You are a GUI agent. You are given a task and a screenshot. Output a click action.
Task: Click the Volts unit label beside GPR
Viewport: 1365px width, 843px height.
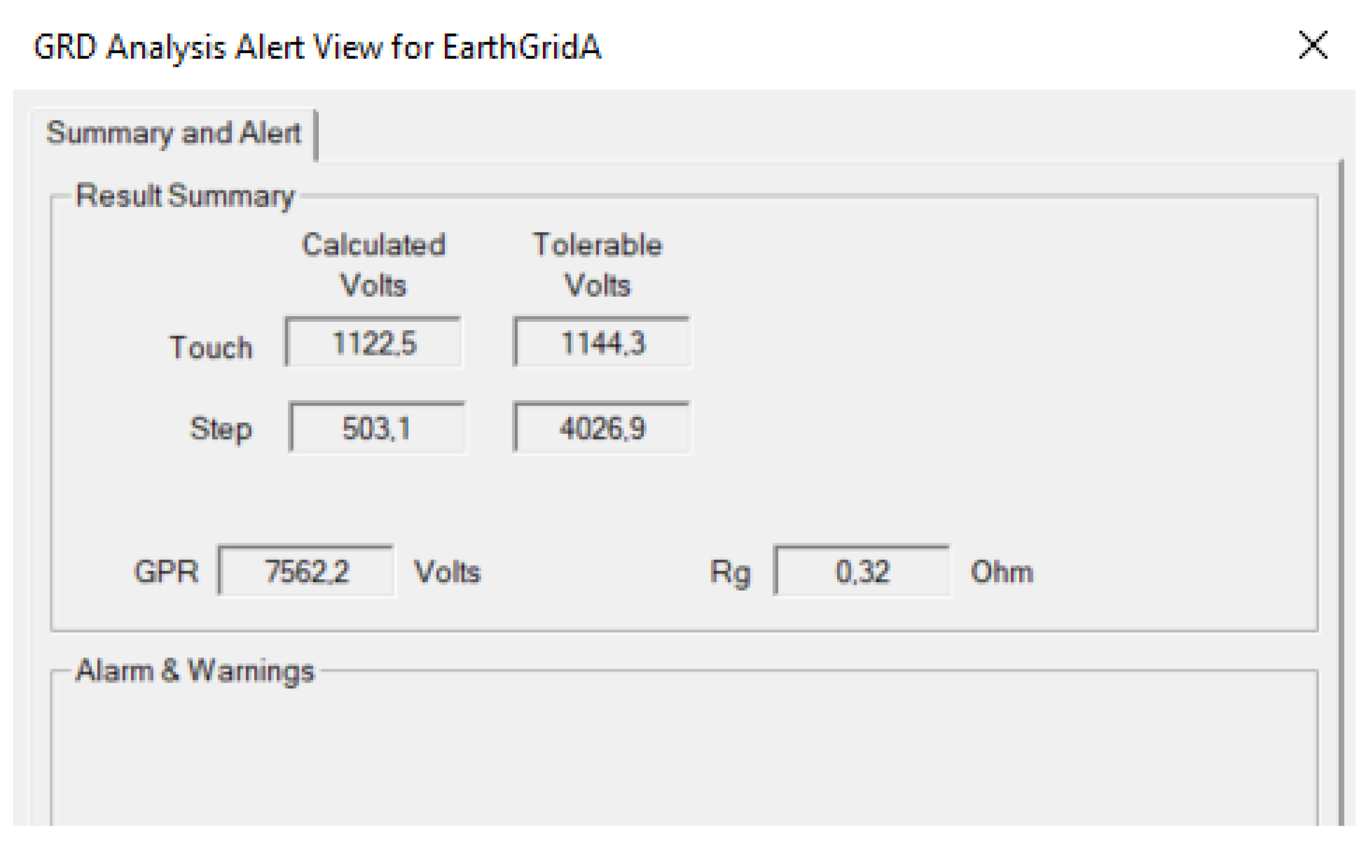coord(447,572)
